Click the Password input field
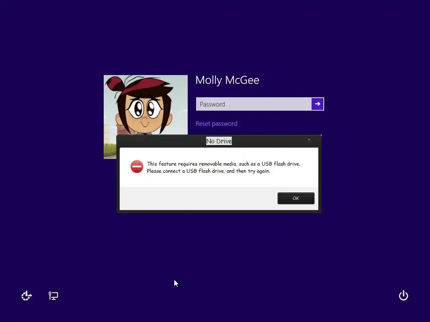Screen dimensions: 430x322 point(254,104)
